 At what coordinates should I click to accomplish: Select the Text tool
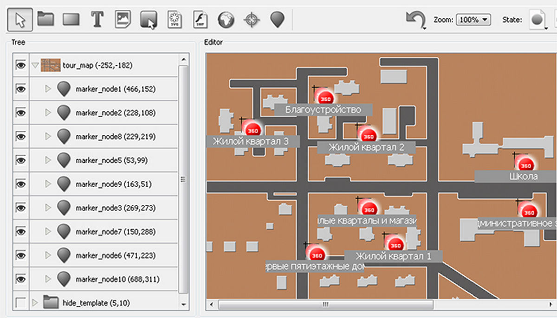pos(97,19)
